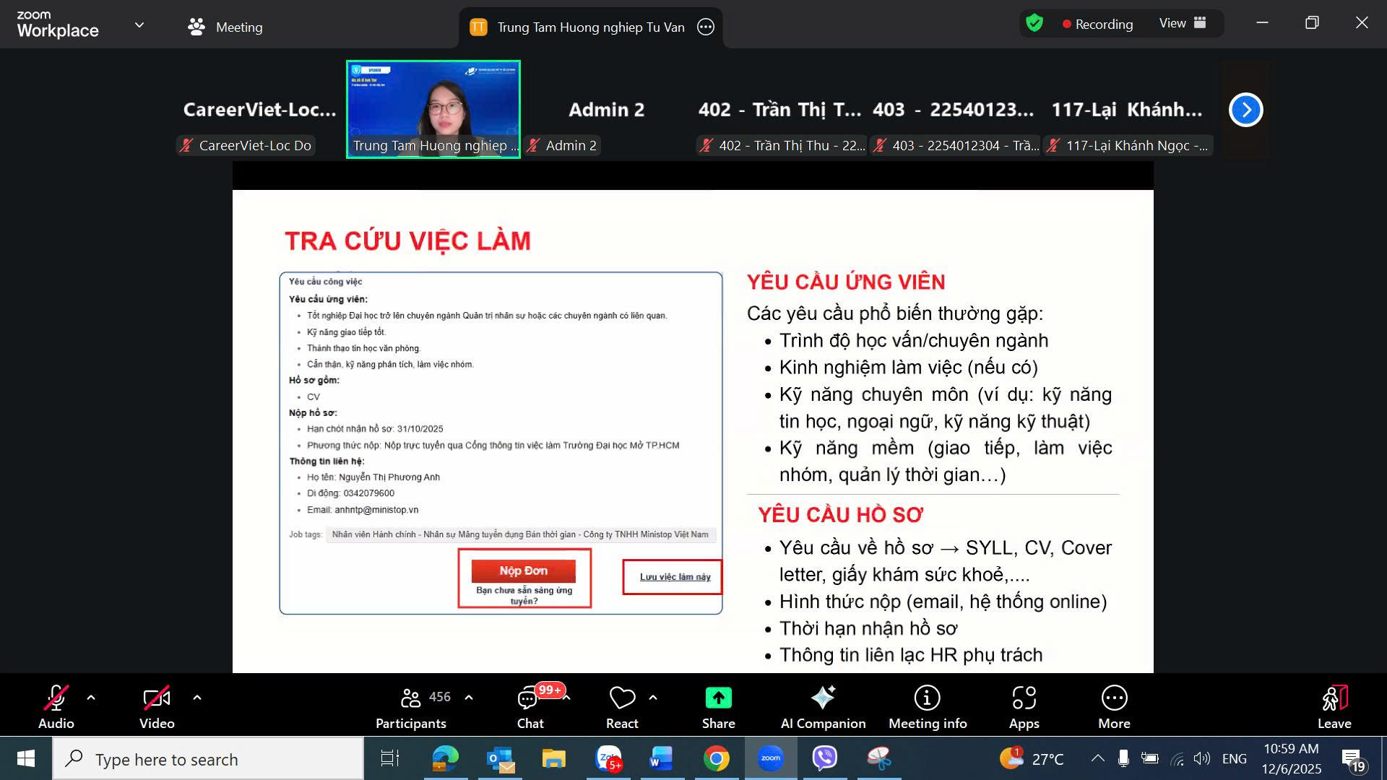The height and width of the screenshot is (780, 1387).
Task: Open the Zoom Workplace dropdown chevron
Action: tap(139, 25)
